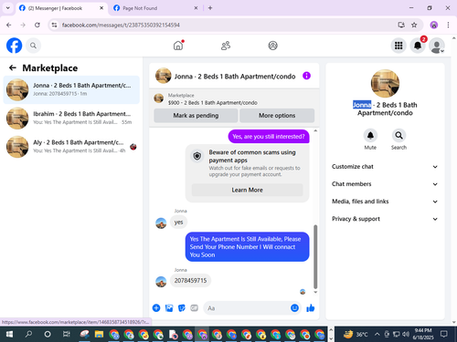Choose a sticker icon in composer

pos(182,308)
